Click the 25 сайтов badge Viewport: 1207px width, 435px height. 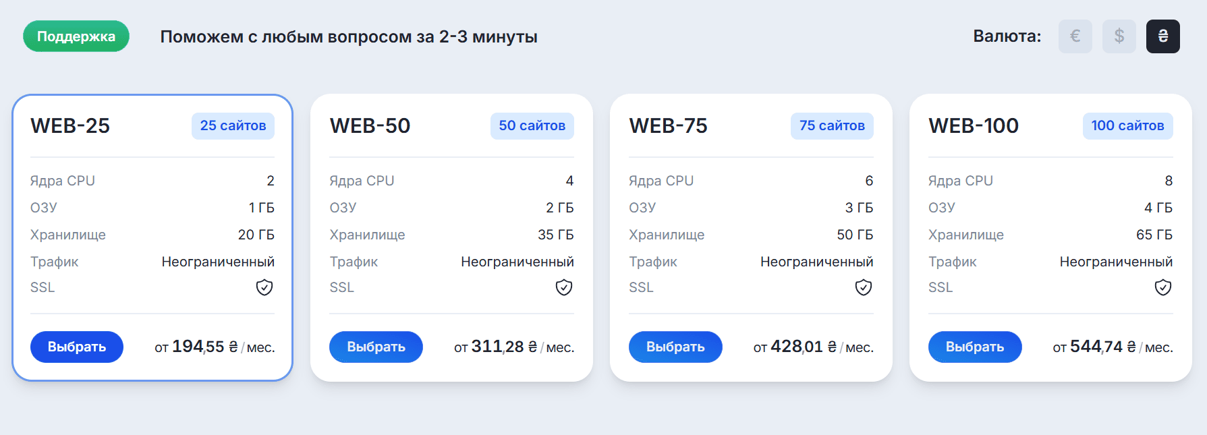coord(233,126)
